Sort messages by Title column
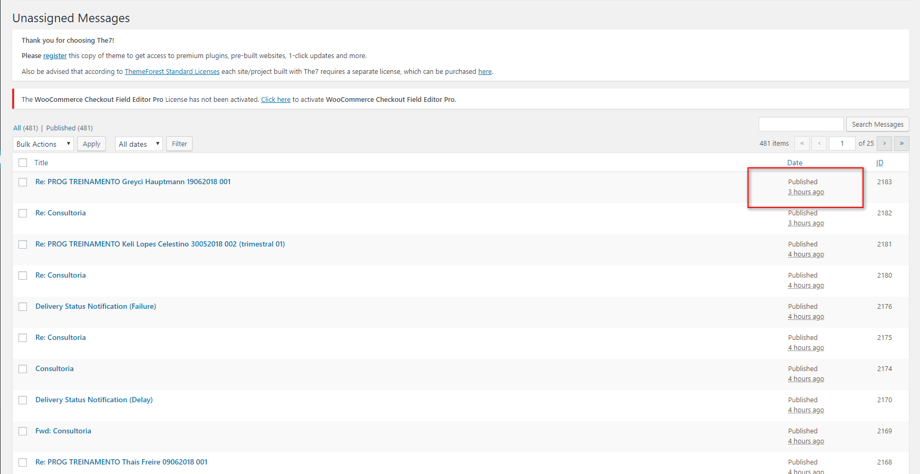Viewport: 920px width, 474px height. [x=41, y=163]
